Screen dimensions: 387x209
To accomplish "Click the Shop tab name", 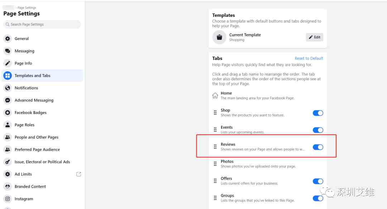I will [x=225, y=110].
